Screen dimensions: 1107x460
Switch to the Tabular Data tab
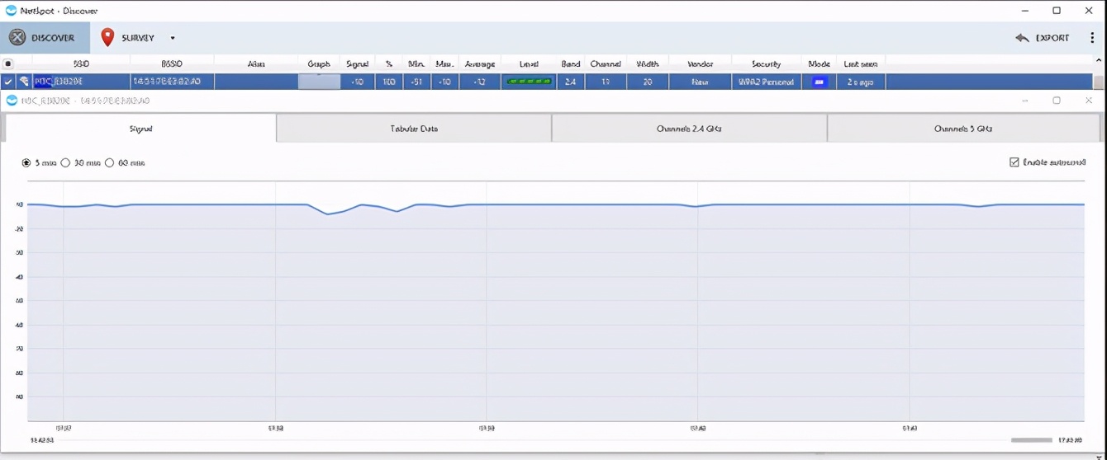414,129
